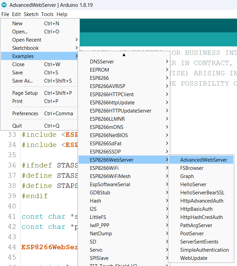Open the Graph example
Image resolution: width=237 pixels, height=266 pixels.
pos(201,176)
